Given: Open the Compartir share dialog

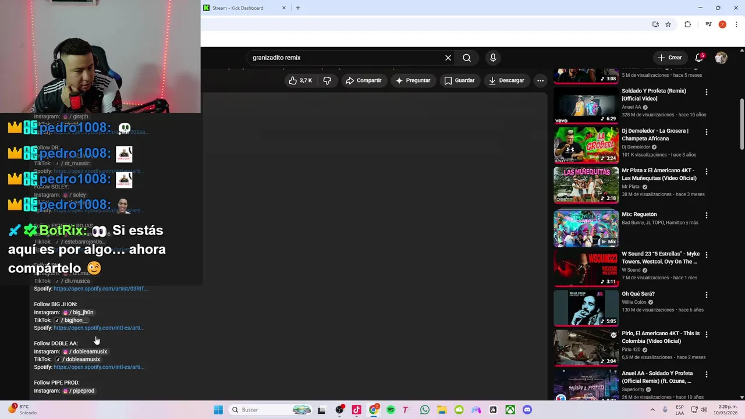Looking at the screenshot, I should coord(363,80).
